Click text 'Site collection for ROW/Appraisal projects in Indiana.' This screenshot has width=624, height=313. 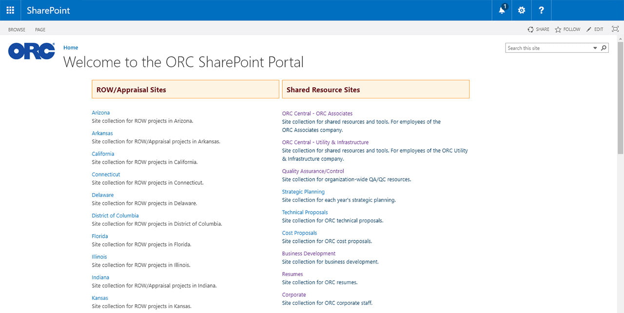pyautogui.click(x=154, y=286)
